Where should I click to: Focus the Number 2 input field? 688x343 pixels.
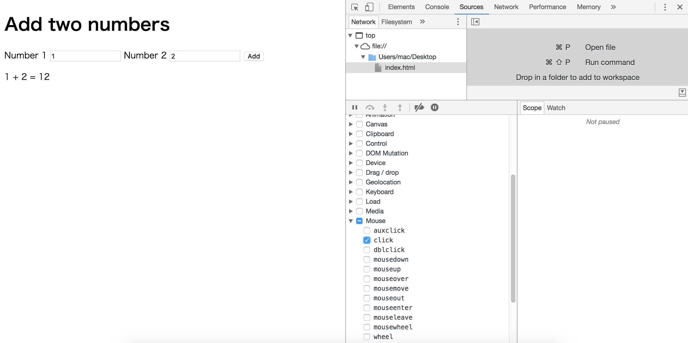pyautogui.click(x=205, y=56)
